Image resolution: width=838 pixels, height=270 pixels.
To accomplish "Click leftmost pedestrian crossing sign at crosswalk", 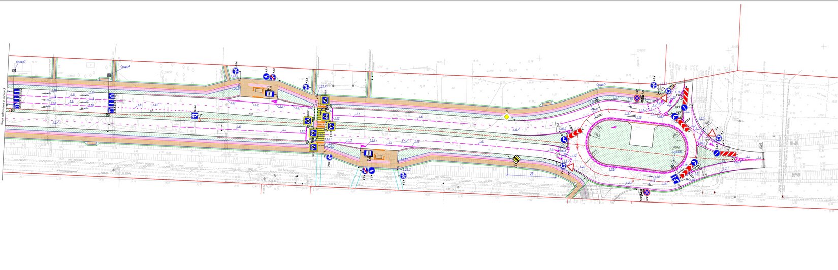I will coord(307,121).
